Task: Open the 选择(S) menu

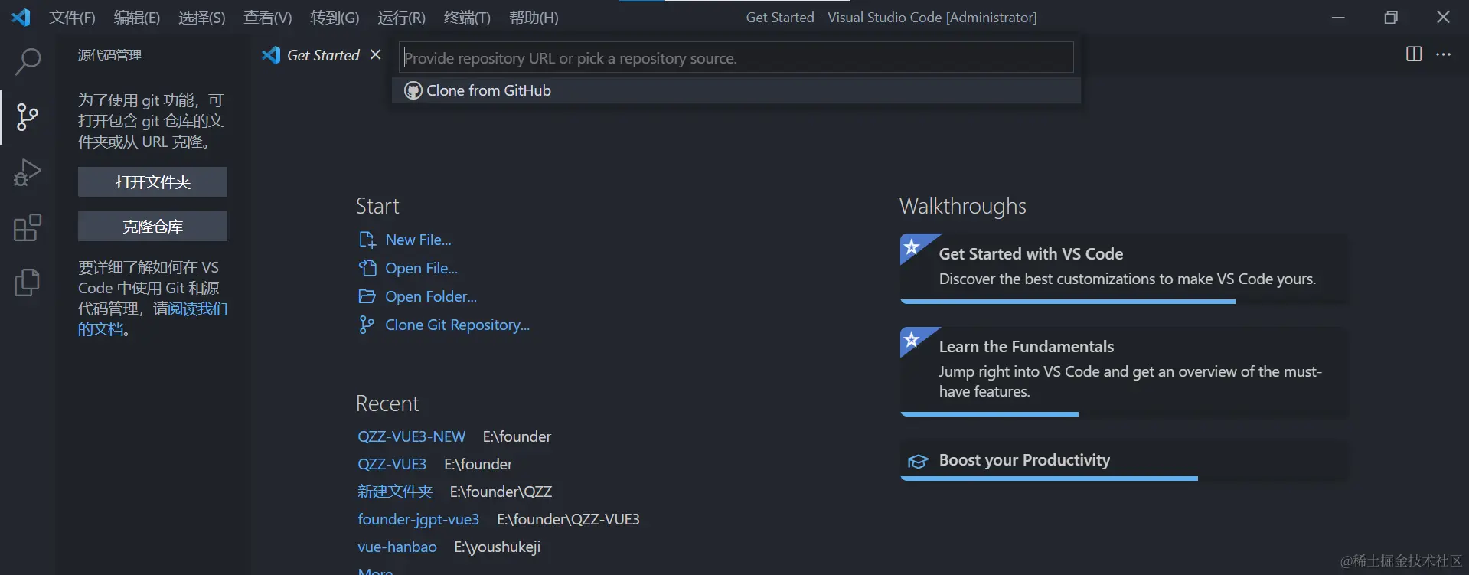Action: [202, 18]
